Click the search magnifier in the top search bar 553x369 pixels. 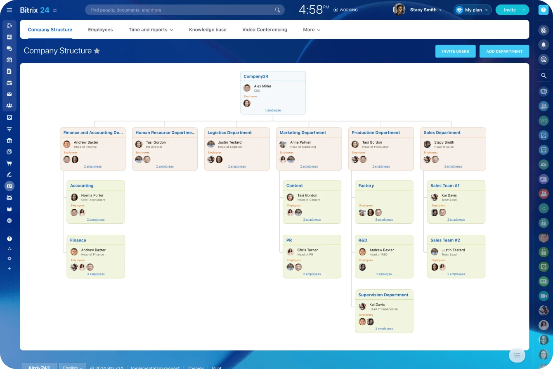(278, 10)
